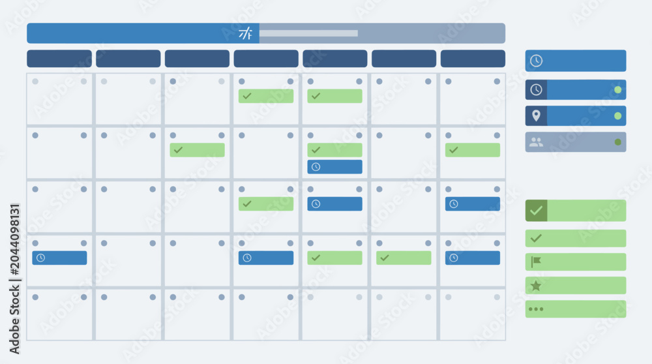Image resolution: width=652 pixels, height=364 pixels.
Task: Open the green check event in third column
Action: 197,150
